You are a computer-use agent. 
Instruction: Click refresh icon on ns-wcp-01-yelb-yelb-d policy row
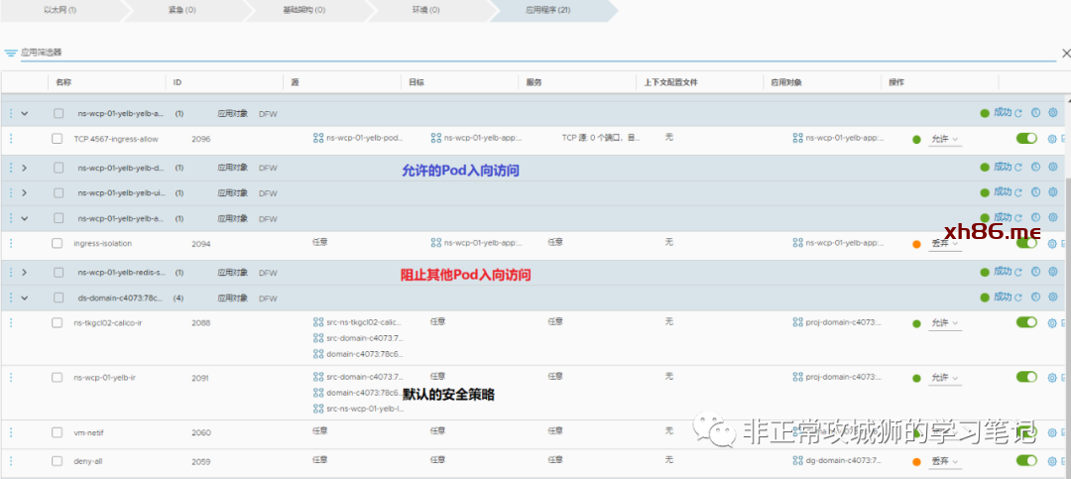1018,168
